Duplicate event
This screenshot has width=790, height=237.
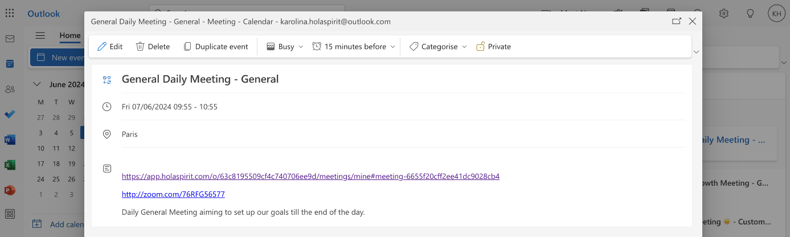(x=215, y=47)
